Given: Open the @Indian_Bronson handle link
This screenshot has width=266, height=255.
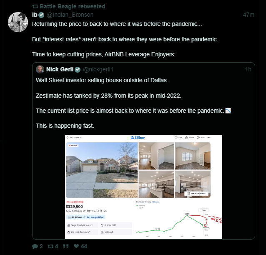Looking at the screenshot, I should 67,15.
